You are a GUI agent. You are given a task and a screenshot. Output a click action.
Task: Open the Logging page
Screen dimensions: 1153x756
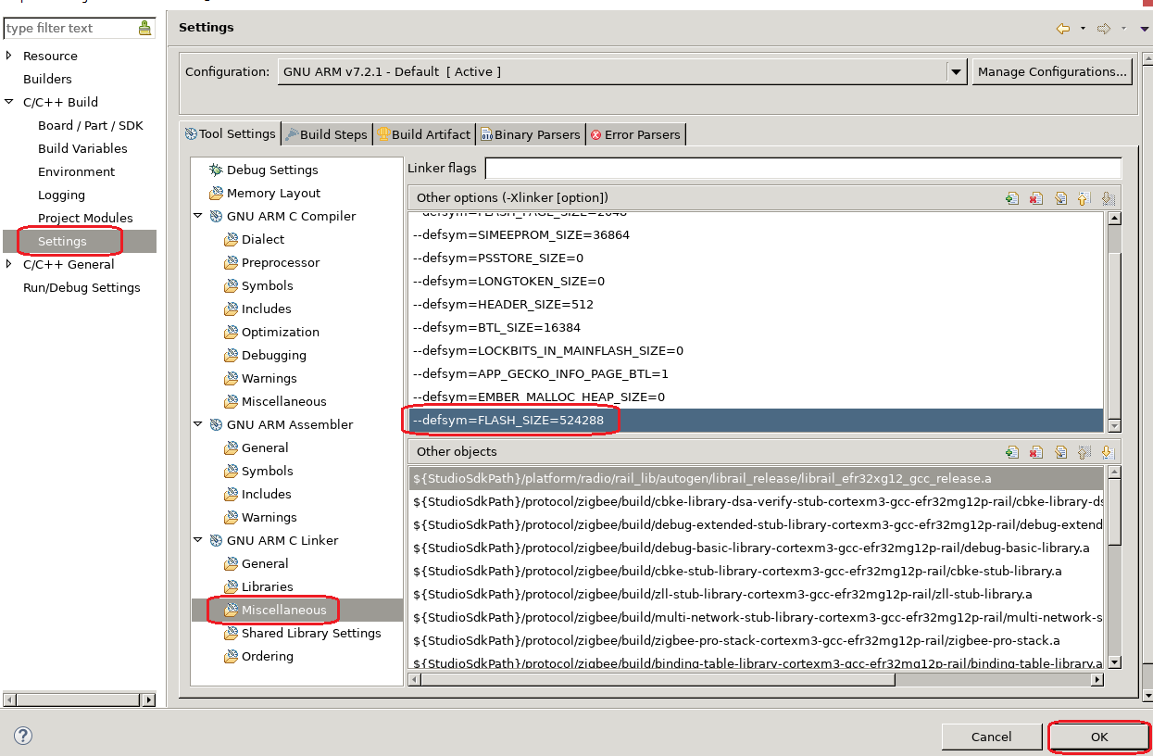[x=61, y=195]
